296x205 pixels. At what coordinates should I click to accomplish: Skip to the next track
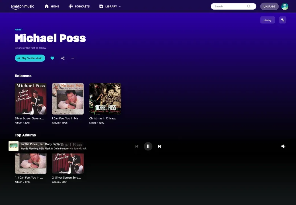coord(159,146)
